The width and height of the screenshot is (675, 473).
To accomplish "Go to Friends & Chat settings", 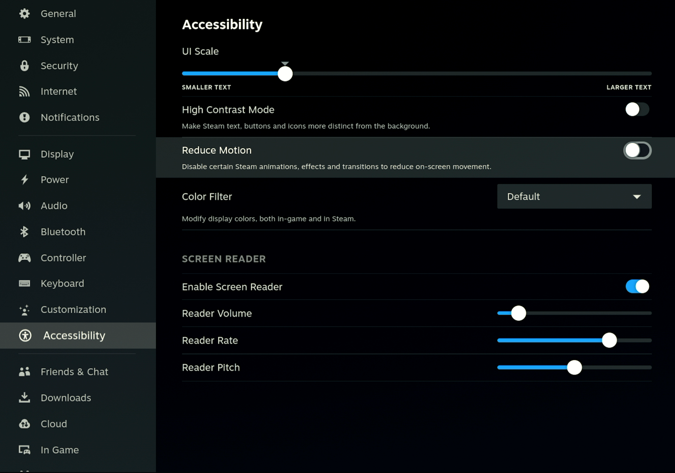I will pyautogui.click(x=74, y=372).
